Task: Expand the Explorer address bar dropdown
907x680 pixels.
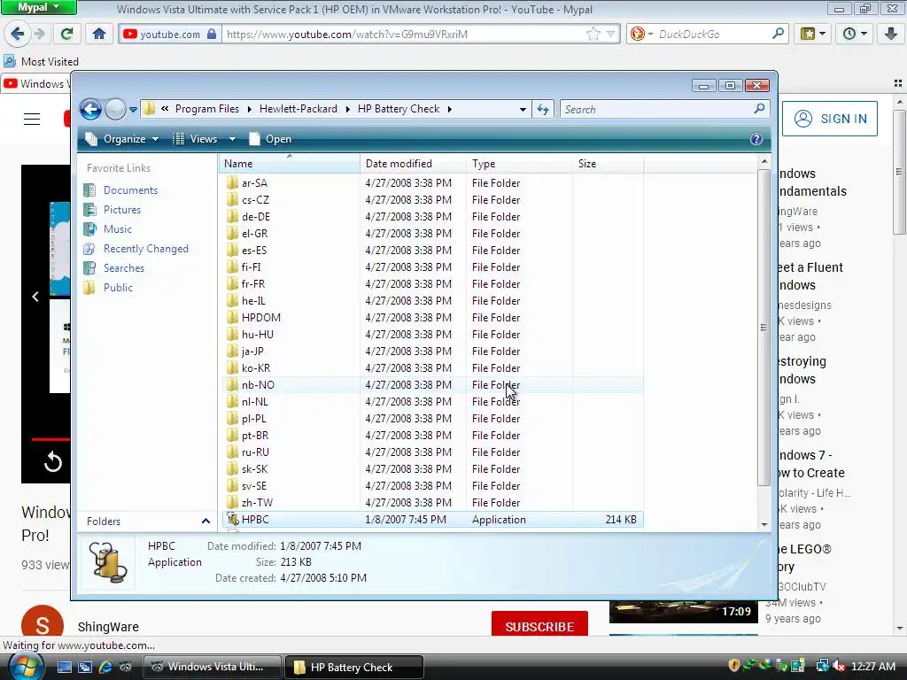Action: (x=523, y=109)
